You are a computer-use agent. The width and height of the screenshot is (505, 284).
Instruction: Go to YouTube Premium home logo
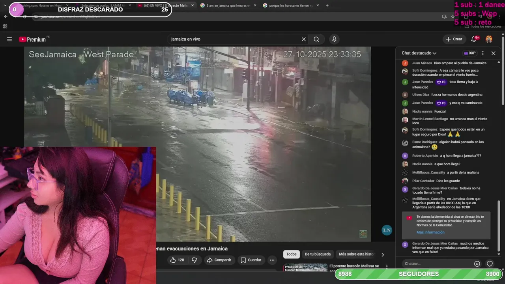tap(34, 39)
